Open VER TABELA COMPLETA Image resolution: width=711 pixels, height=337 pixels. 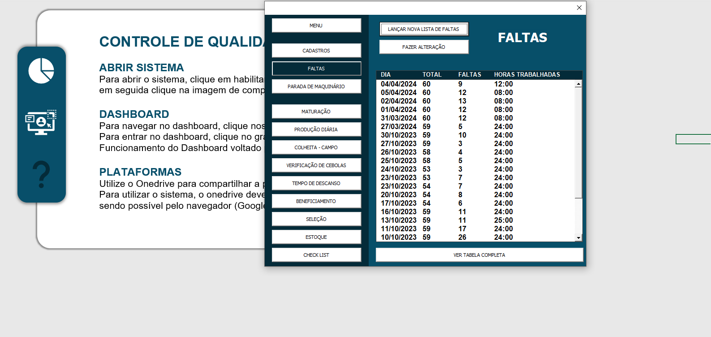[x=479, y=255]
